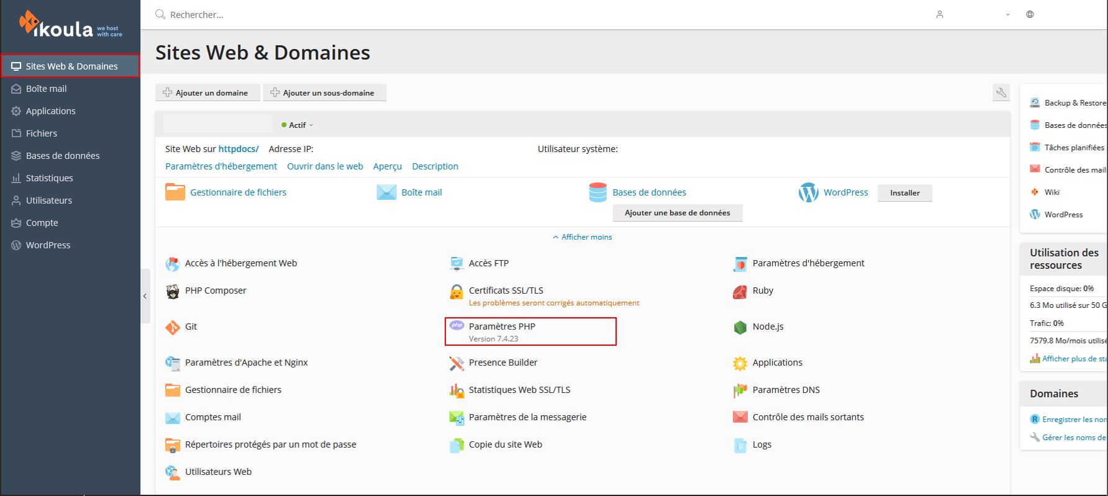
Task: Click Paramètres d'Apache et Nginx icon
Action: (x=173, y=363)
